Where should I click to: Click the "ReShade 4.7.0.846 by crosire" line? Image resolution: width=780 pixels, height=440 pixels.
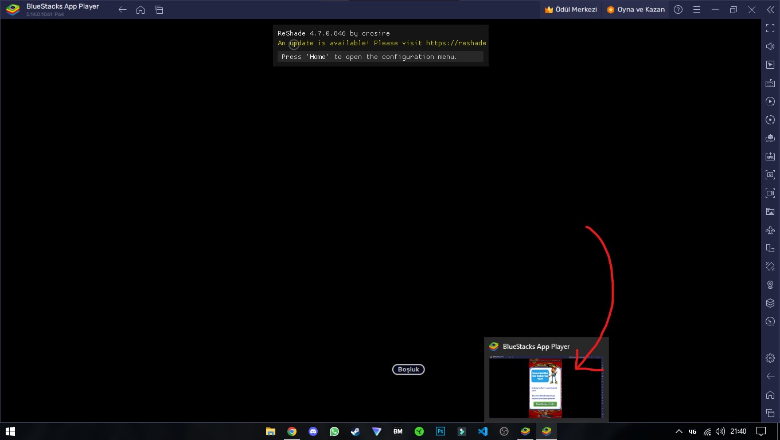pyautogui.click(x=334, y=33)
